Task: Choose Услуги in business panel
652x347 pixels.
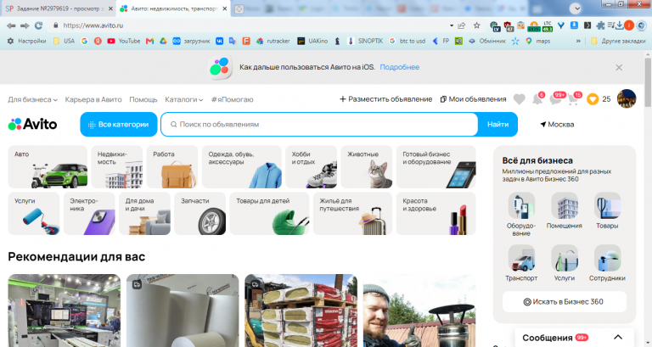Action: click(x=564, y=263)
